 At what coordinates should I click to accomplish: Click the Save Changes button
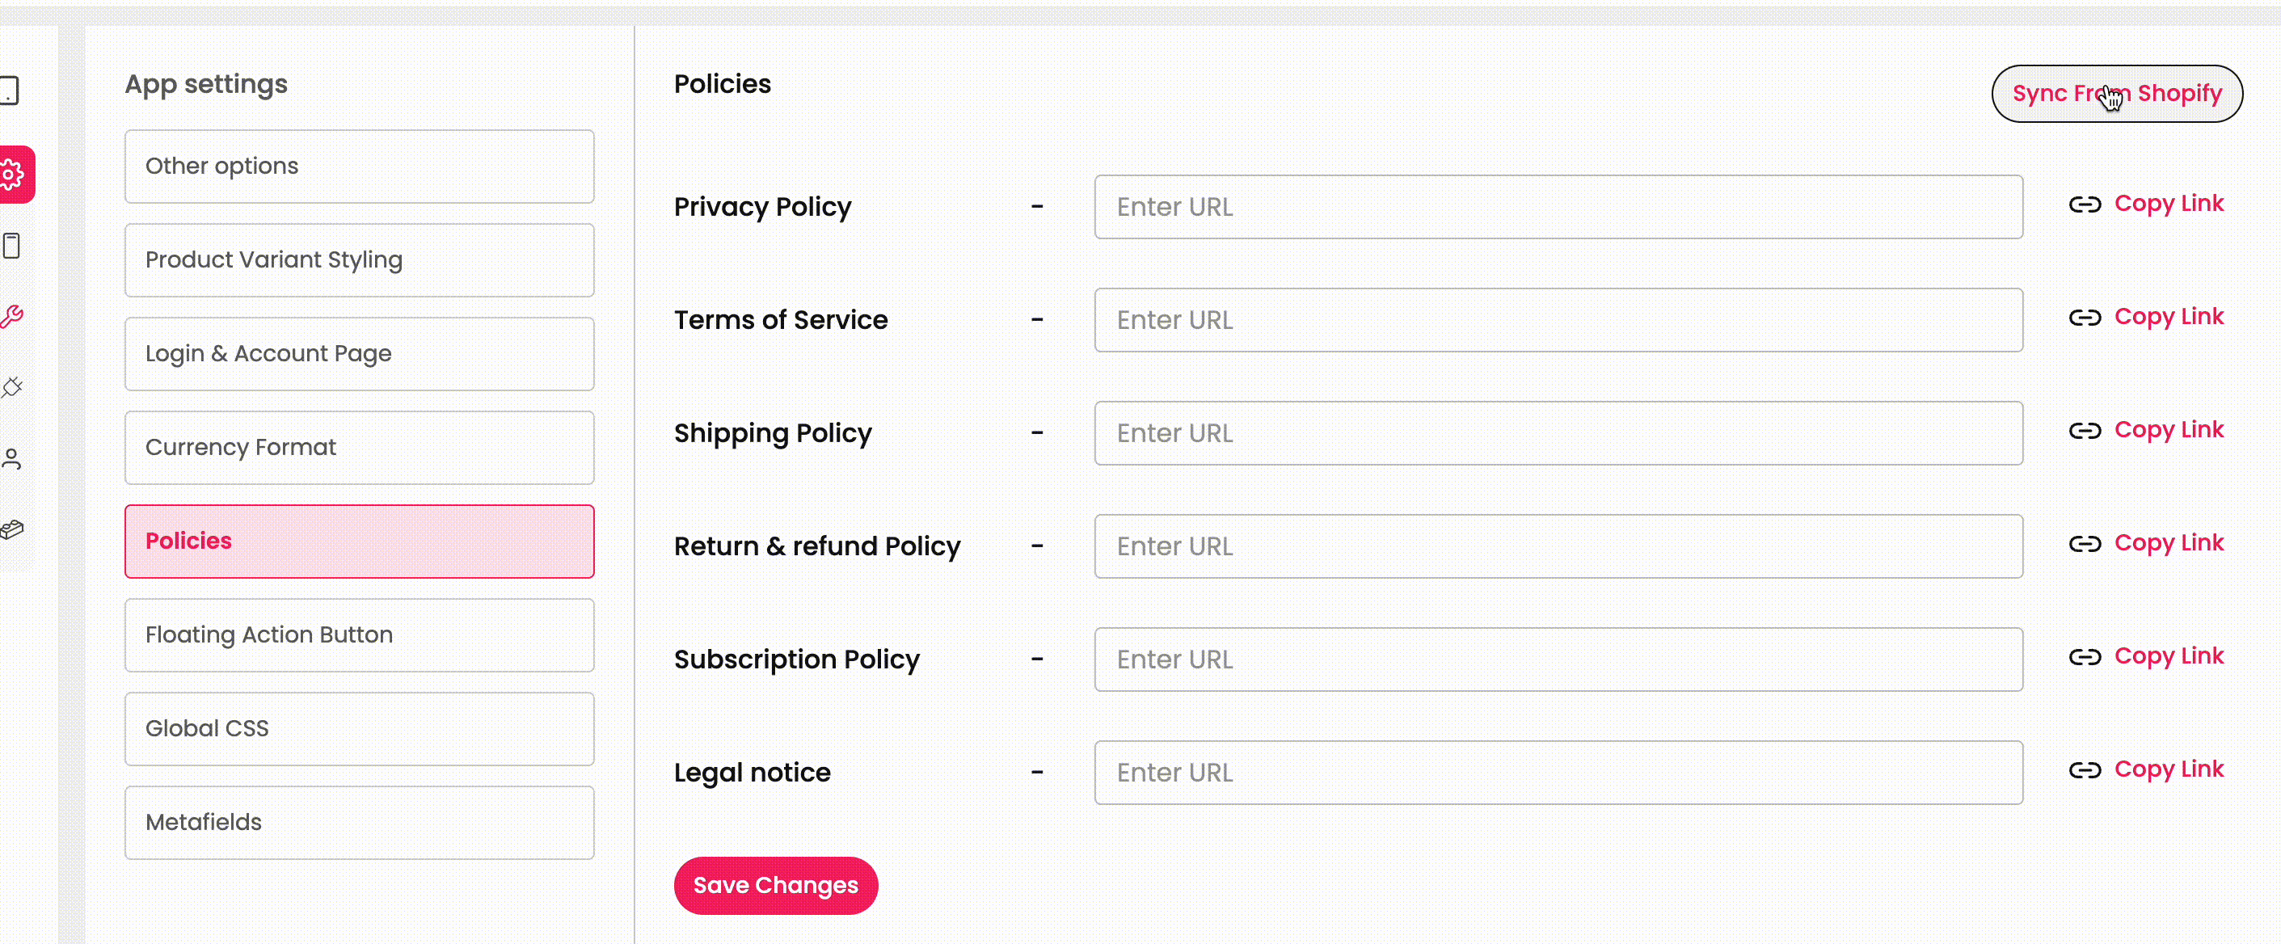(775, 886)
